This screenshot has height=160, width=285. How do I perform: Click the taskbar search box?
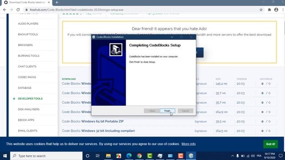coord(46,156)
